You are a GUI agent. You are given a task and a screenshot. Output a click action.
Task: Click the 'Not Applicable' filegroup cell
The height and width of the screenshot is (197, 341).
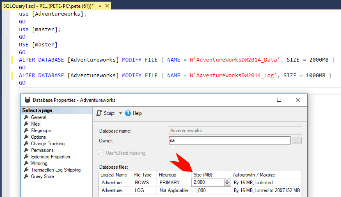click(x=174, y=190)
